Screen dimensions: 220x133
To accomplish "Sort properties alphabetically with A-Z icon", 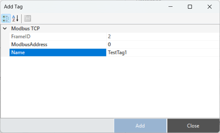I will [x=15, y=18].
